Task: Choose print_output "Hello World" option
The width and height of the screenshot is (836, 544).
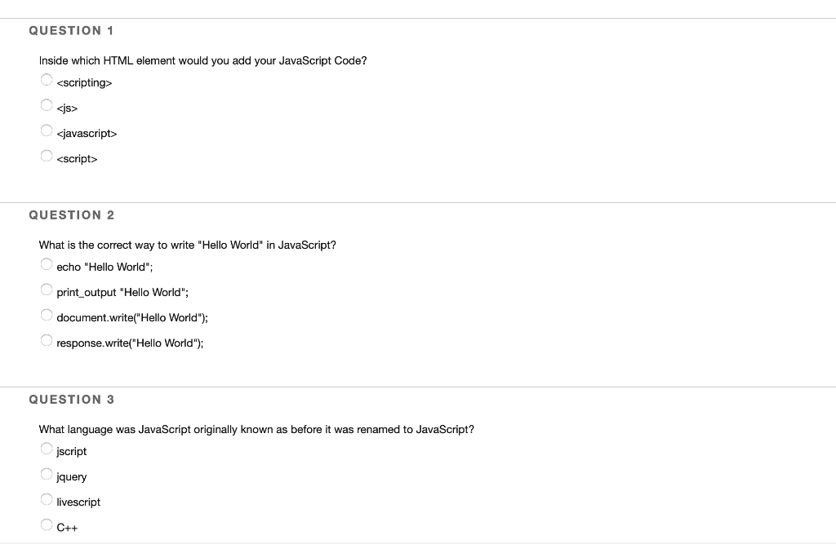Action: [47, 289]
